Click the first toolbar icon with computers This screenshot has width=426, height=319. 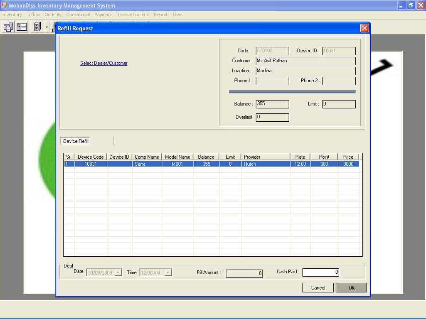point(8,27)
